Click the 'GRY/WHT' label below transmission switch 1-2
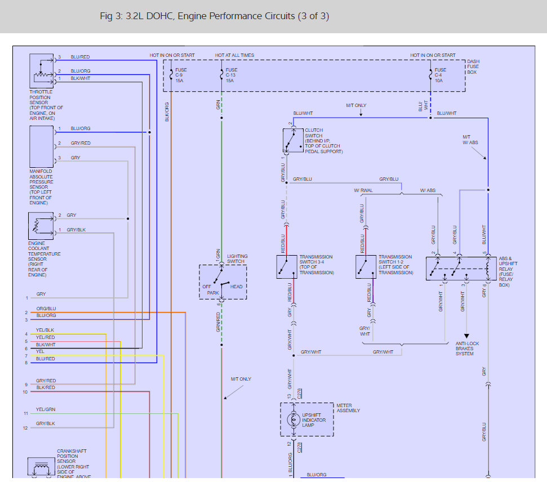 (x=364, y=331)
